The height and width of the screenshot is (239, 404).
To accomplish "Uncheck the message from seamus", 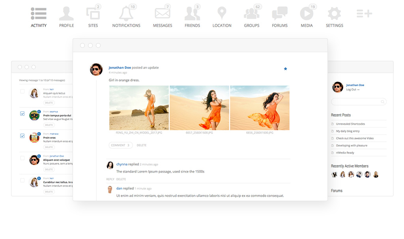I will click(22, 114).
